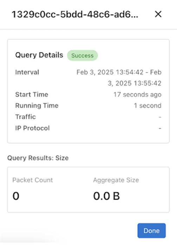Image resolution: width=177 pixels, height=245 pixels.
Task: Select the interval date range value
Action: pyautogui.click(x=119, y=78)
